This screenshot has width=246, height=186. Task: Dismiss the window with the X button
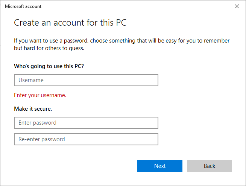(x=237, y=6)
